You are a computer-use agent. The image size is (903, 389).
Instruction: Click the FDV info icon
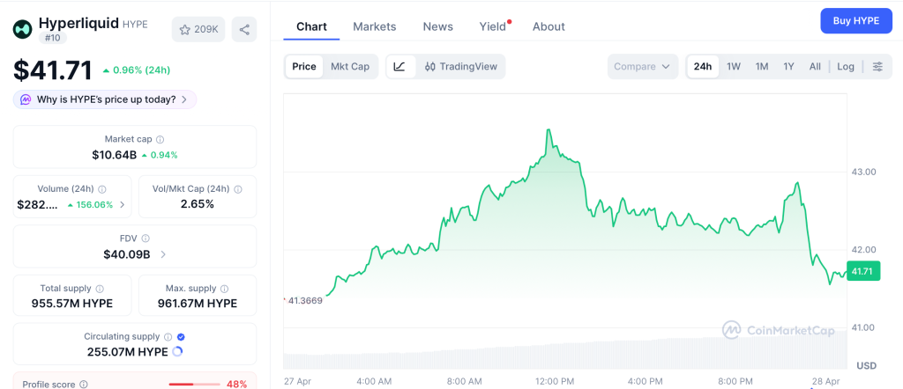(x=146, y=239)
